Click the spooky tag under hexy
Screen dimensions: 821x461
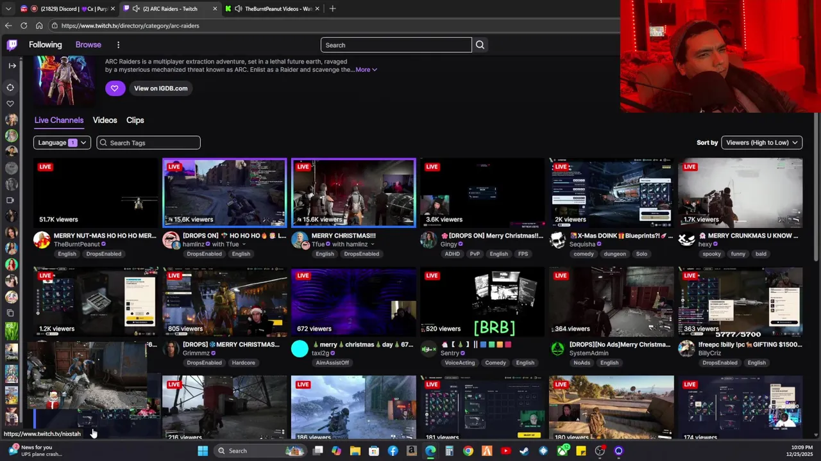711,254
